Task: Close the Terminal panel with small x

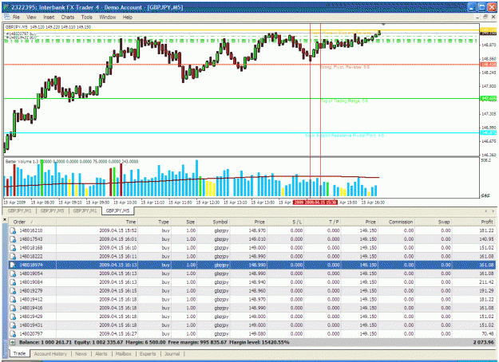Action: pyautogui.click(x=5, y=219)
